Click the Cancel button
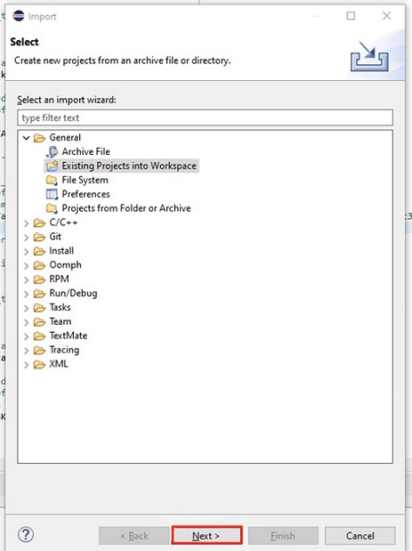The height and width of the screenshot is (551, 412). coord(360,536)
